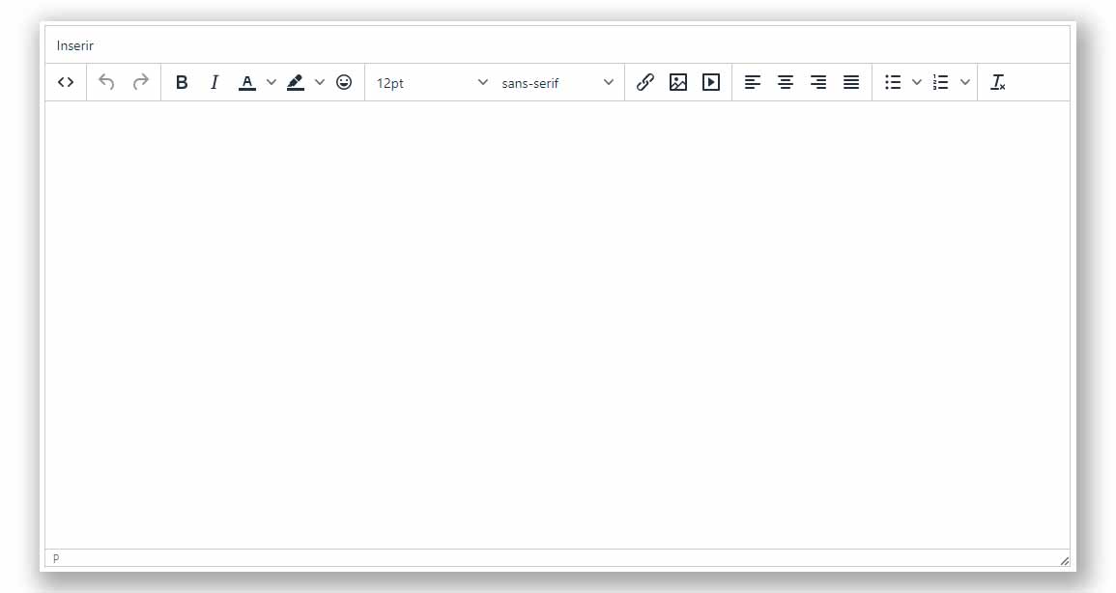Screen dimensions: 1116x593
Task: Open the 12pt font size dropdown
Action: click(432, 82)
